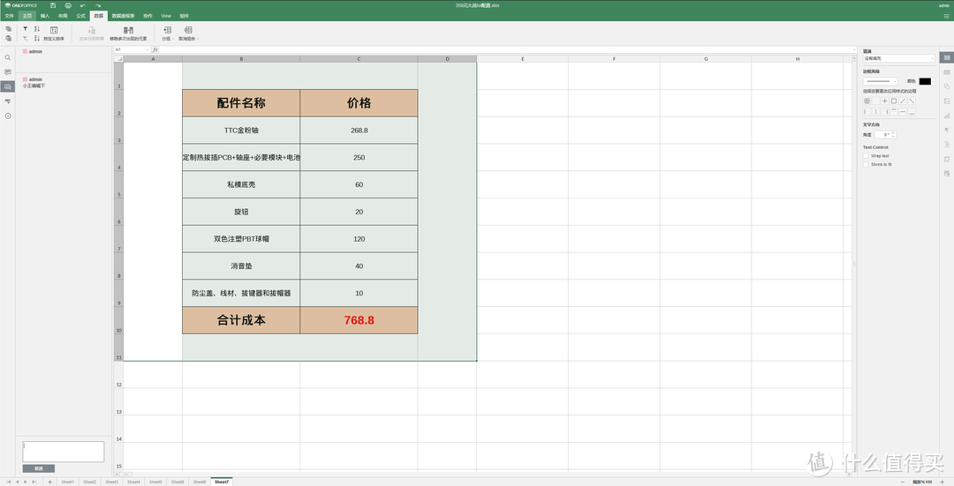Open table settings in right sidebar

click(x=947, y=72)
